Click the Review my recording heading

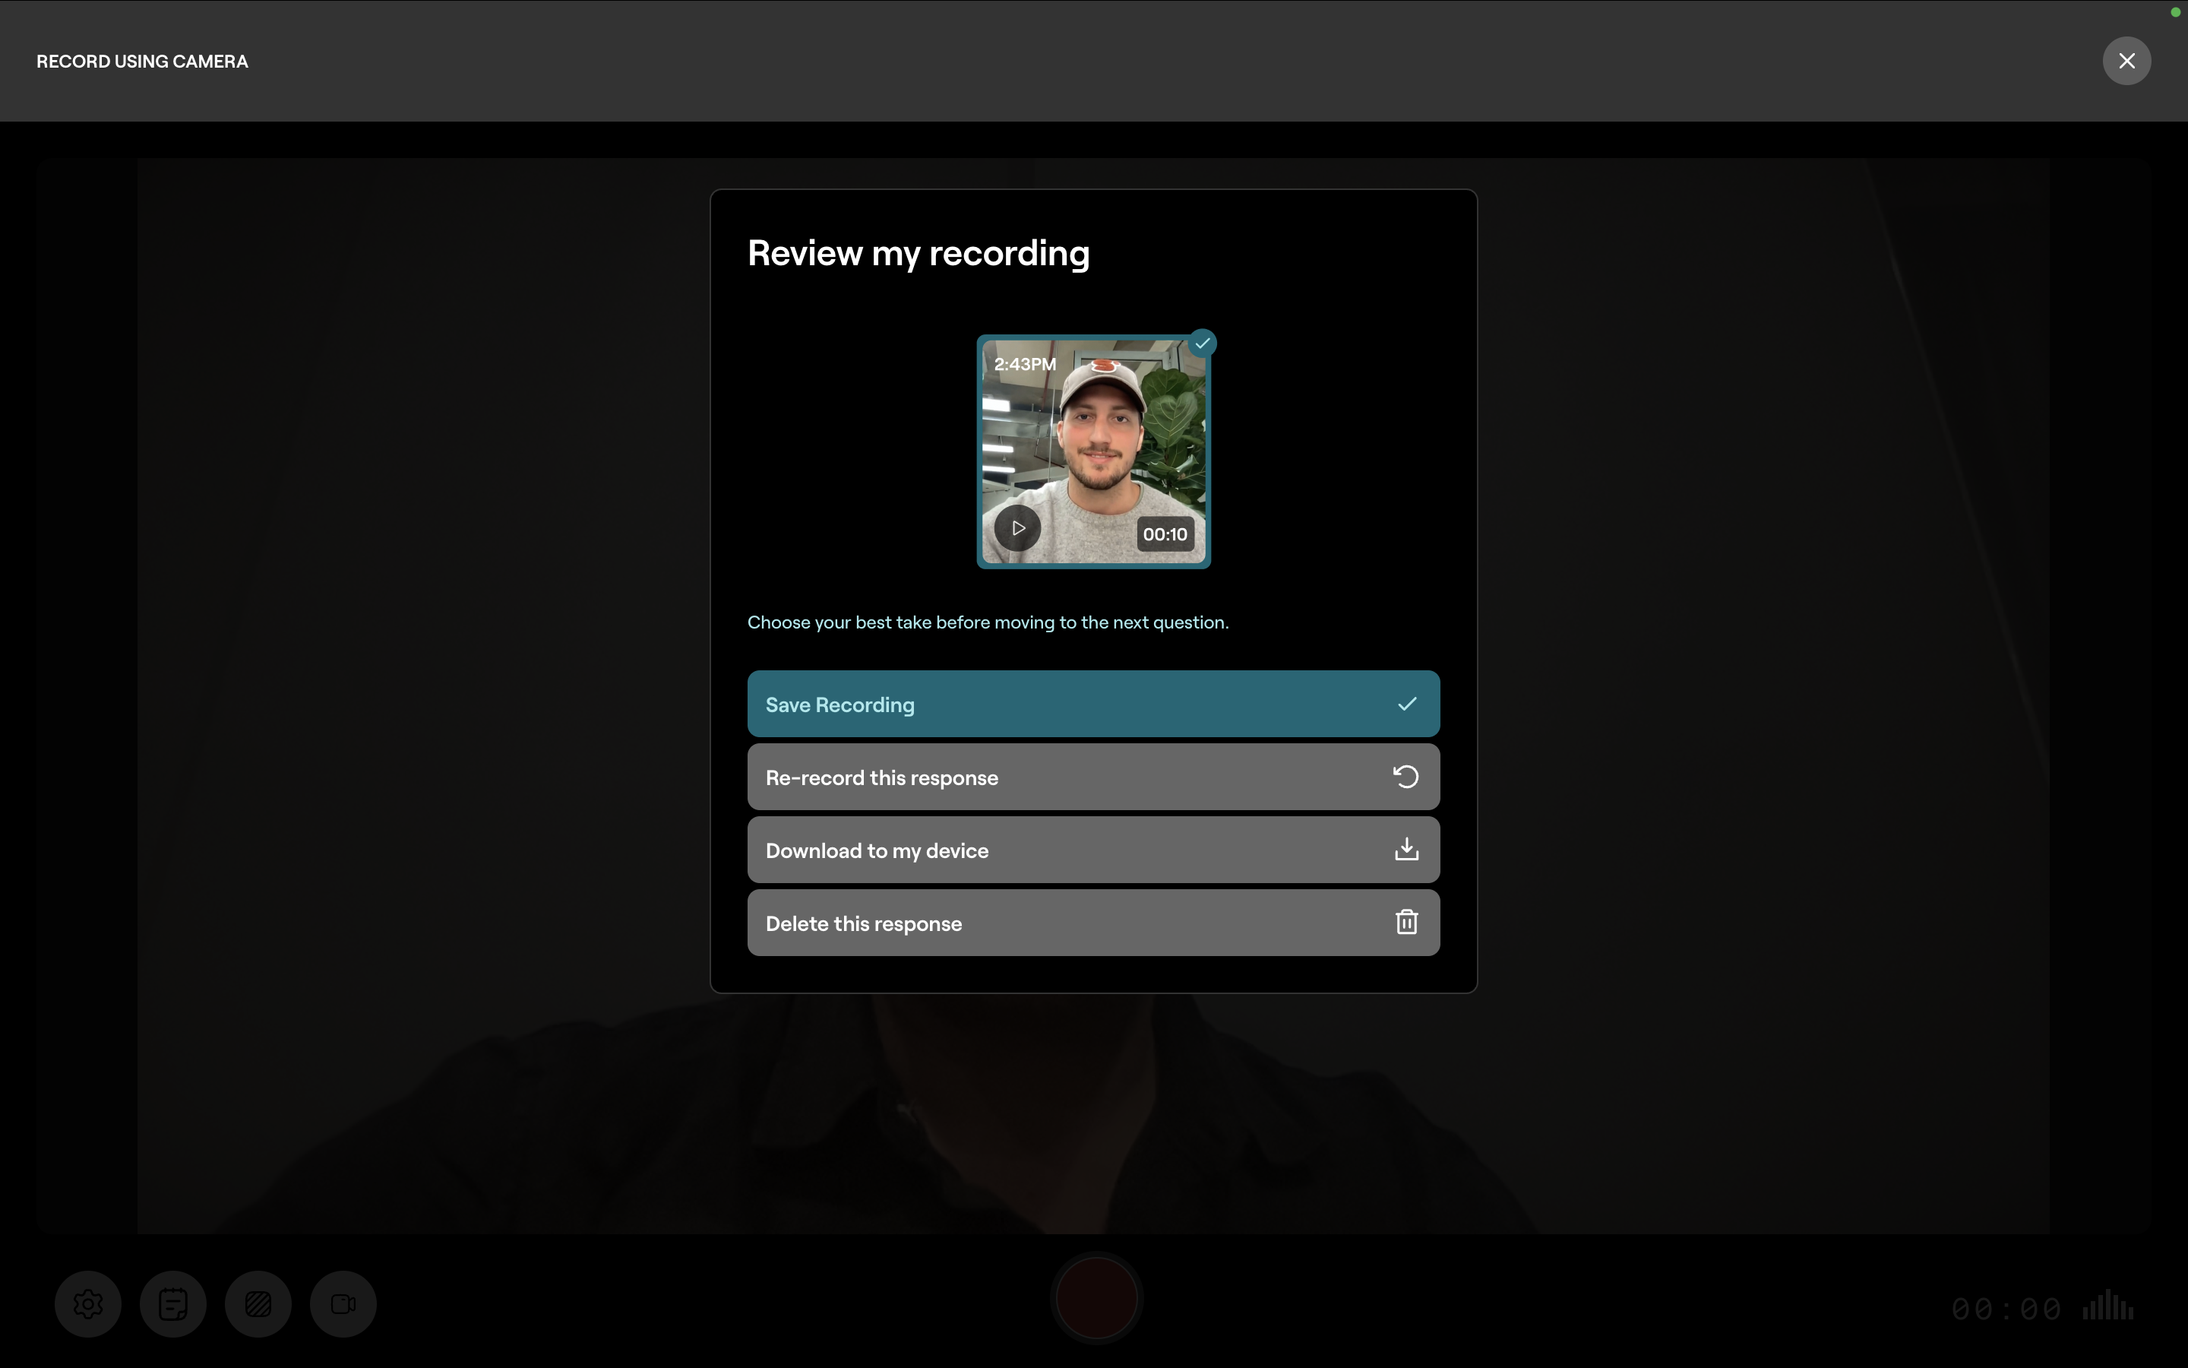[x=919, y=253]
